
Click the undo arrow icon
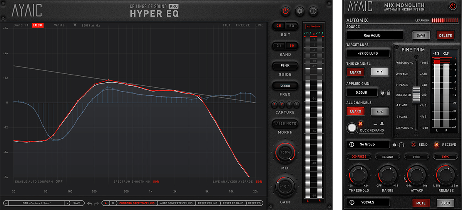pyautogui.click(x=89, y=203)
